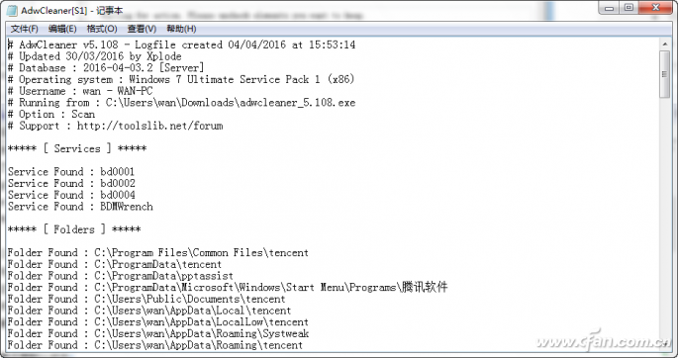
Task: Click the Roaming\Systweak folder line
Action: click(x=157, y=333)
